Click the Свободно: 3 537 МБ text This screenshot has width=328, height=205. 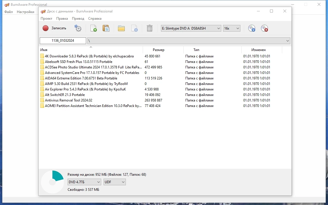[83, 190]
